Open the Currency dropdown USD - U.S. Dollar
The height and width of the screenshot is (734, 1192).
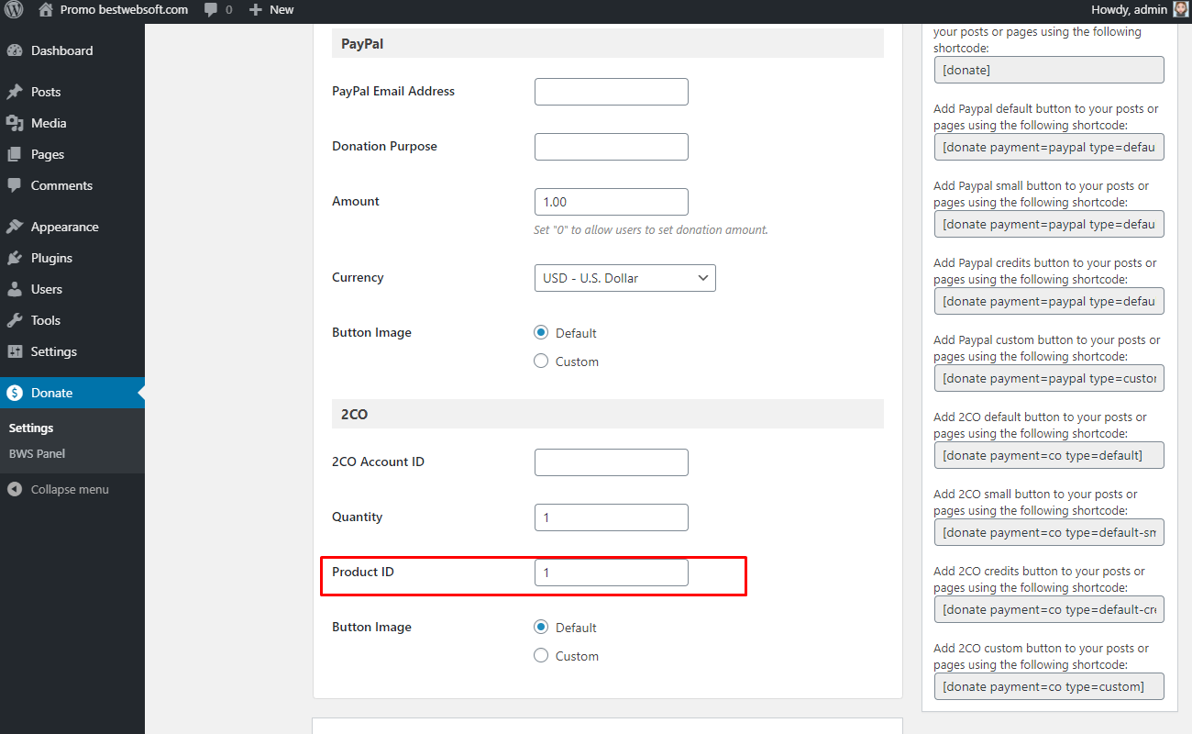point(624,278)
